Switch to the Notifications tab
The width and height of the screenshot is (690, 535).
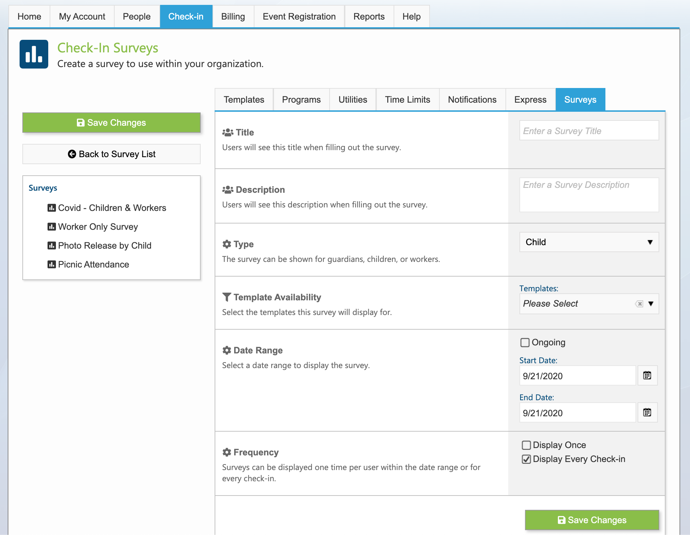coord(472,100)
